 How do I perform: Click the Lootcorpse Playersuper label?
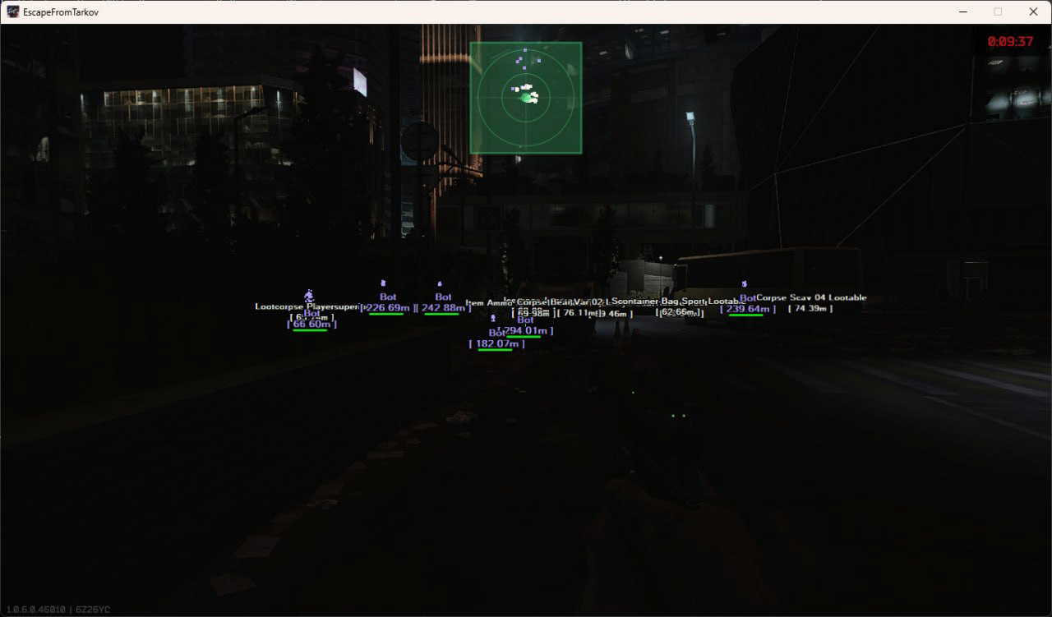[x=307, y=306]
